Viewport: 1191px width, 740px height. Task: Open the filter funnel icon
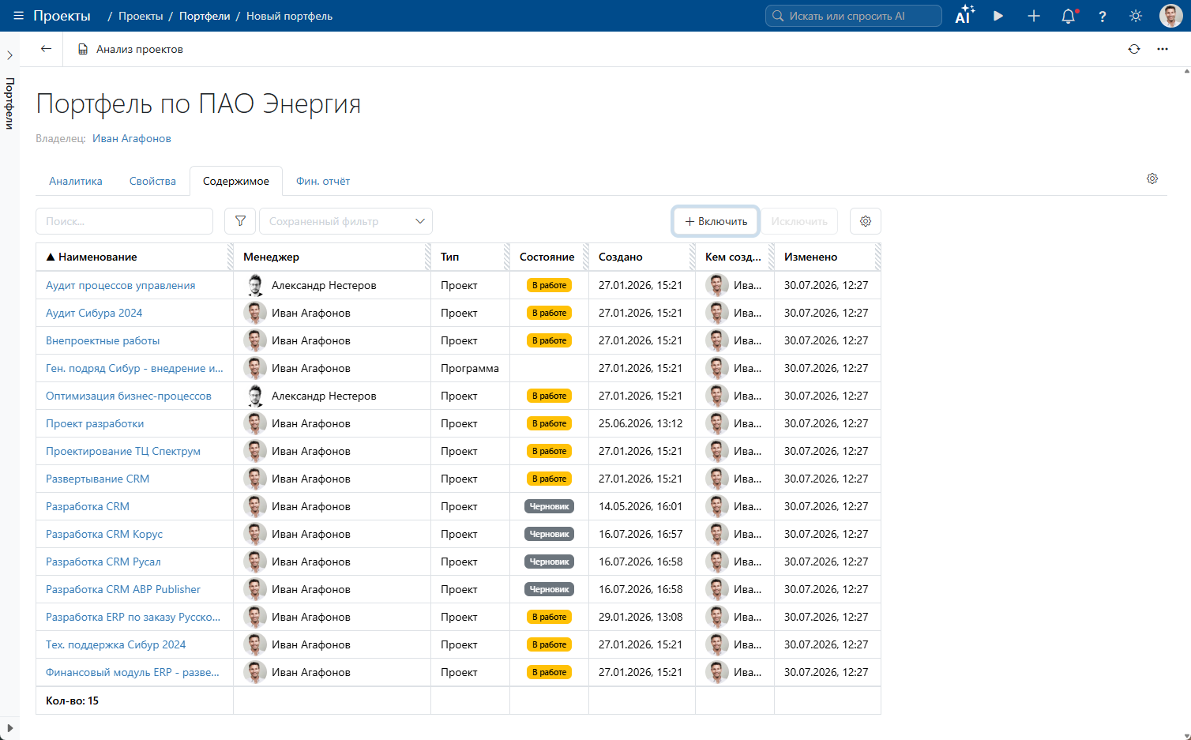coord(240,221)
